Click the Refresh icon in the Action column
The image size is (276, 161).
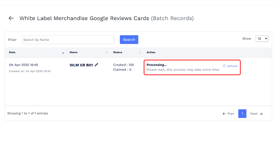[225, 66]
